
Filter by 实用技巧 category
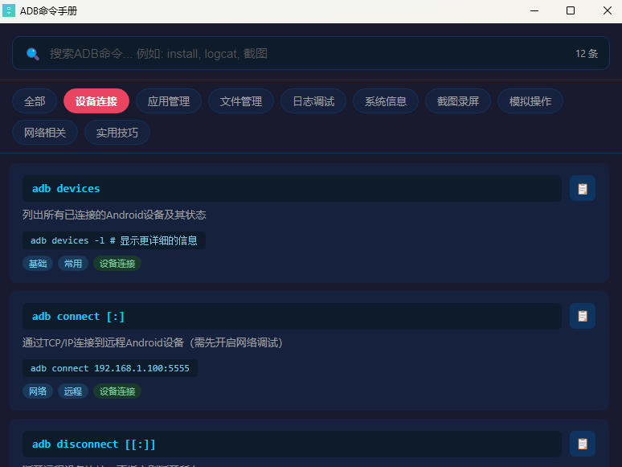click(117, 132)
